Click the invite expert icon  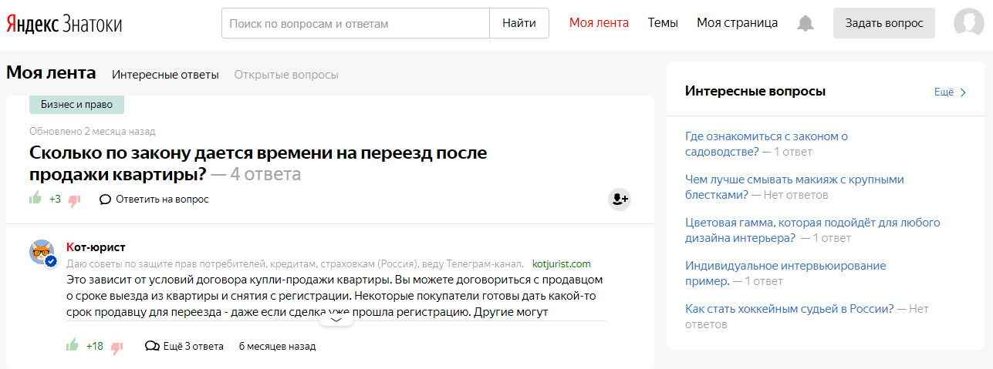[620, 199]
